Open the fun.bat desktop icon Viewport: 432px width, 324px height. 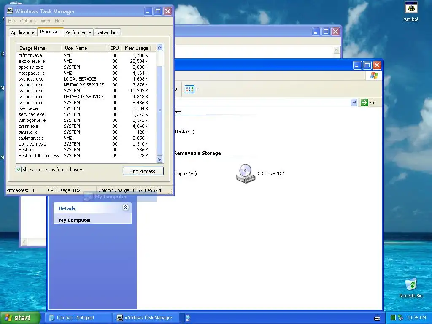tap(411, 11)
